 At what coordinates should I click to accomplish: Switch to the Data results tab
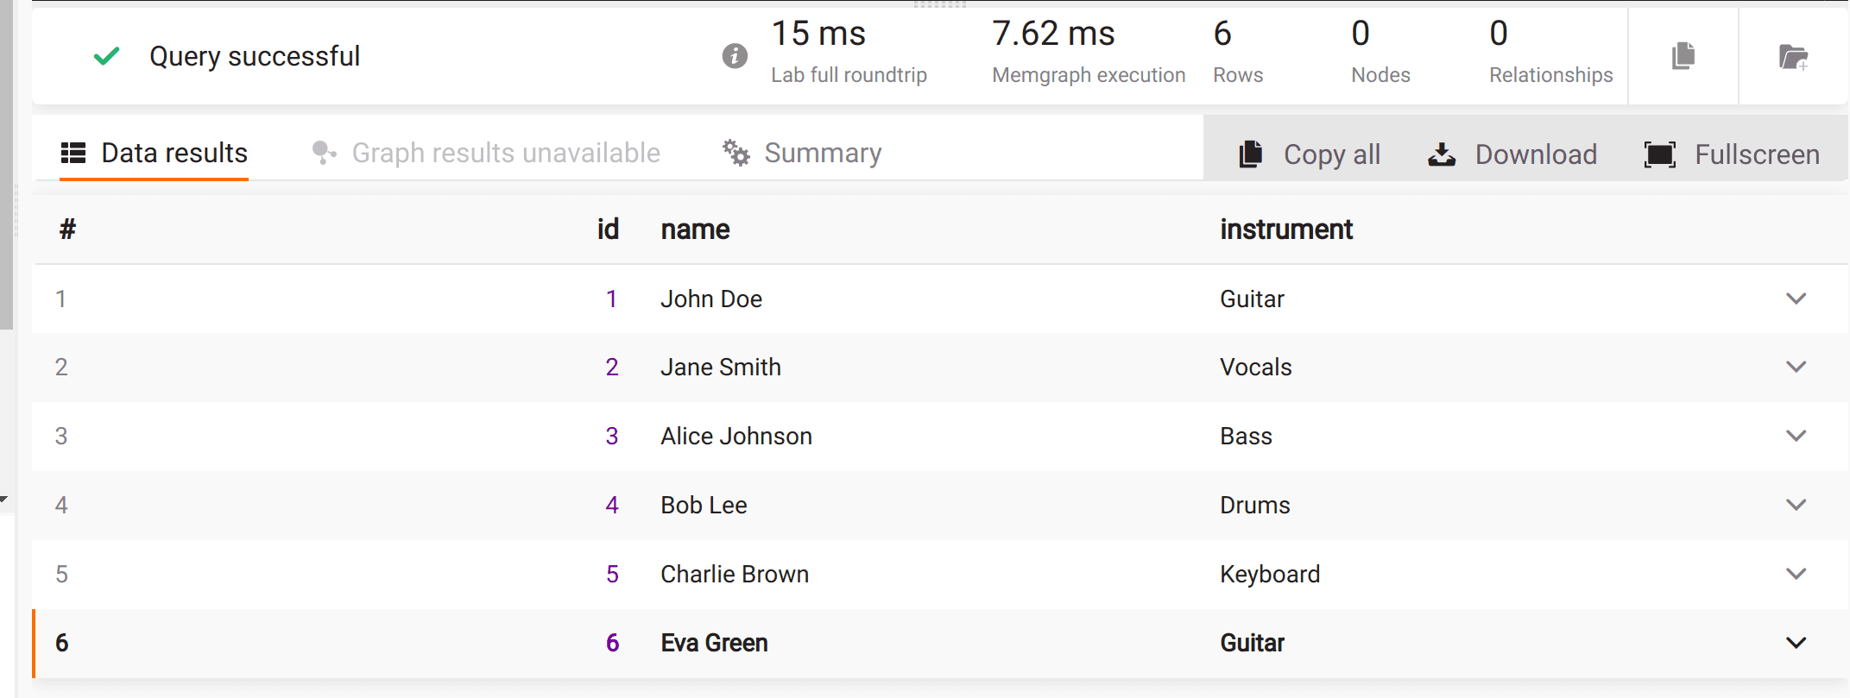pyautogui.click(x=155, y=153)
